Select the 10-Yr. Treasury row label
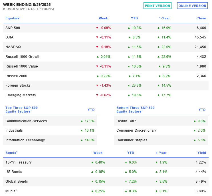 coord(19,162)
